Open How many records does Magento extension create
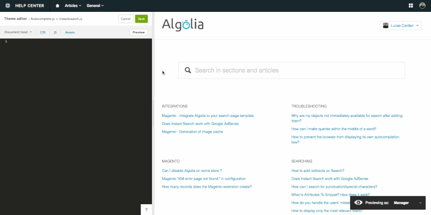431x215 pixels. 207,186
